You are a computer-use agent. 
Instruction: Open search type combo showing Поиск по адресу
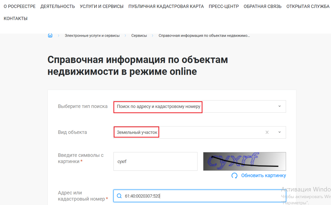coord(200,106)
